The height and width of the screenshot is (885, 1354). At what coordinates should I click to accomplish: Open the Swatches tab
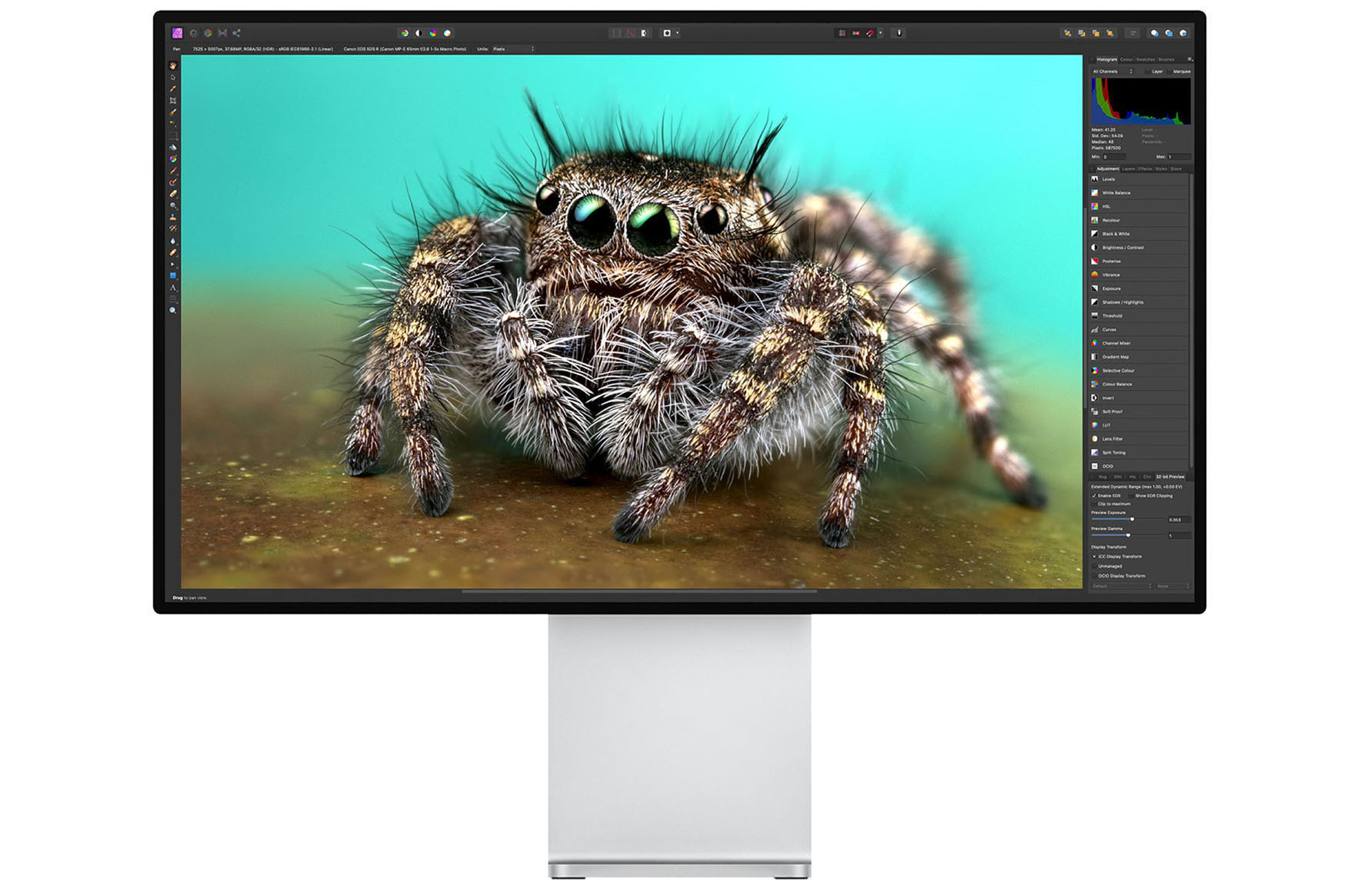tap(1146, 59)
